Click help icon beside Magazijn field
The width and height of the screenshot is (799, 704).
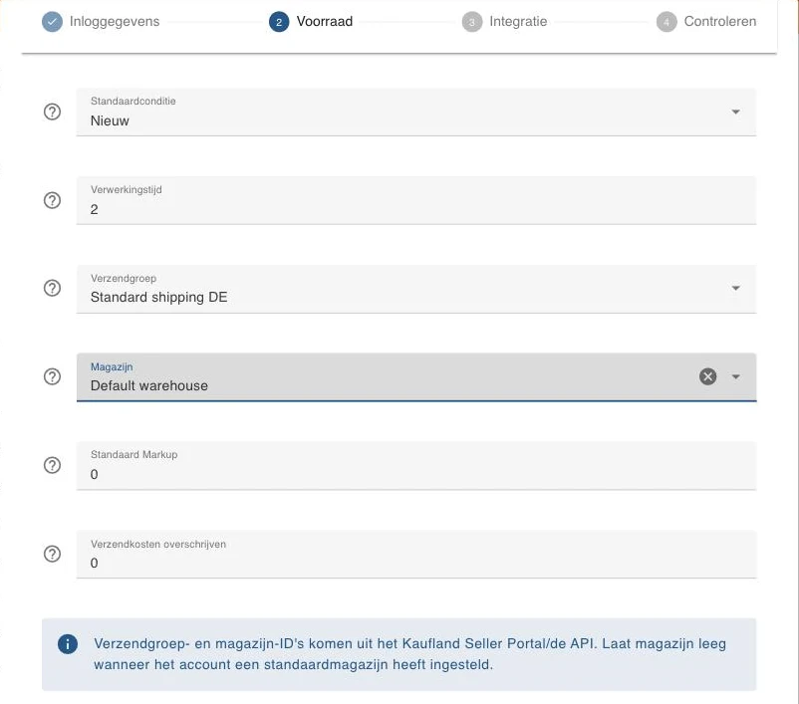tap(52, 376)
